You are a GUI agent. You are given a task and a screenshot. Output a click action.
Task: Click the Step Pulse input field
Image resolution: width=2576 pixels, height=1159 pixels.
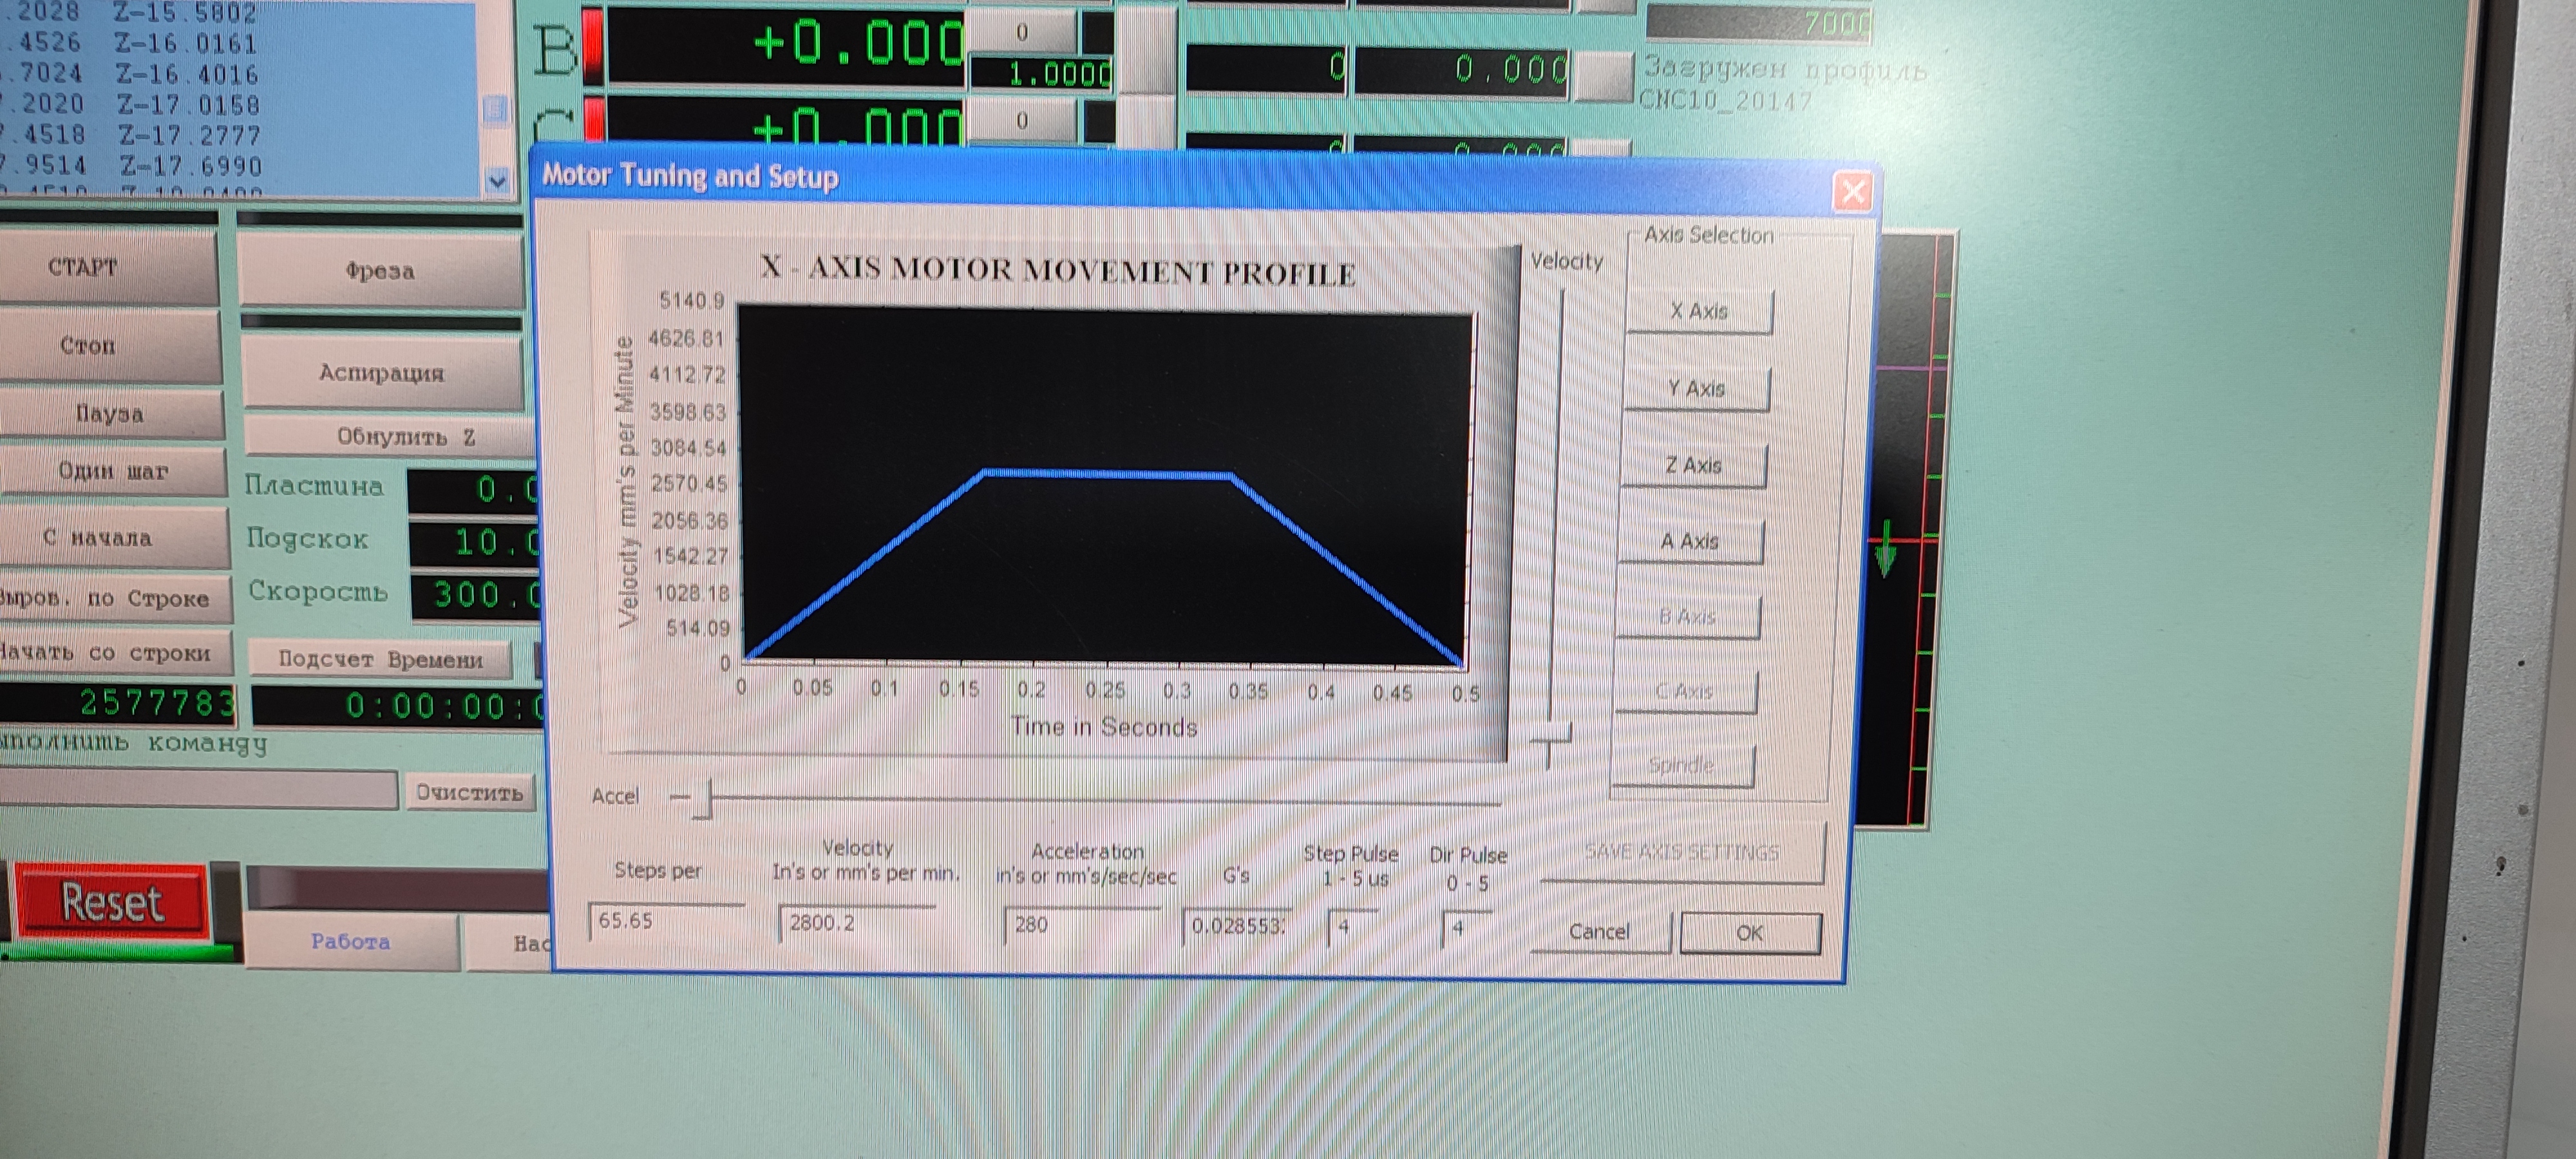[x=1353, y=928]
